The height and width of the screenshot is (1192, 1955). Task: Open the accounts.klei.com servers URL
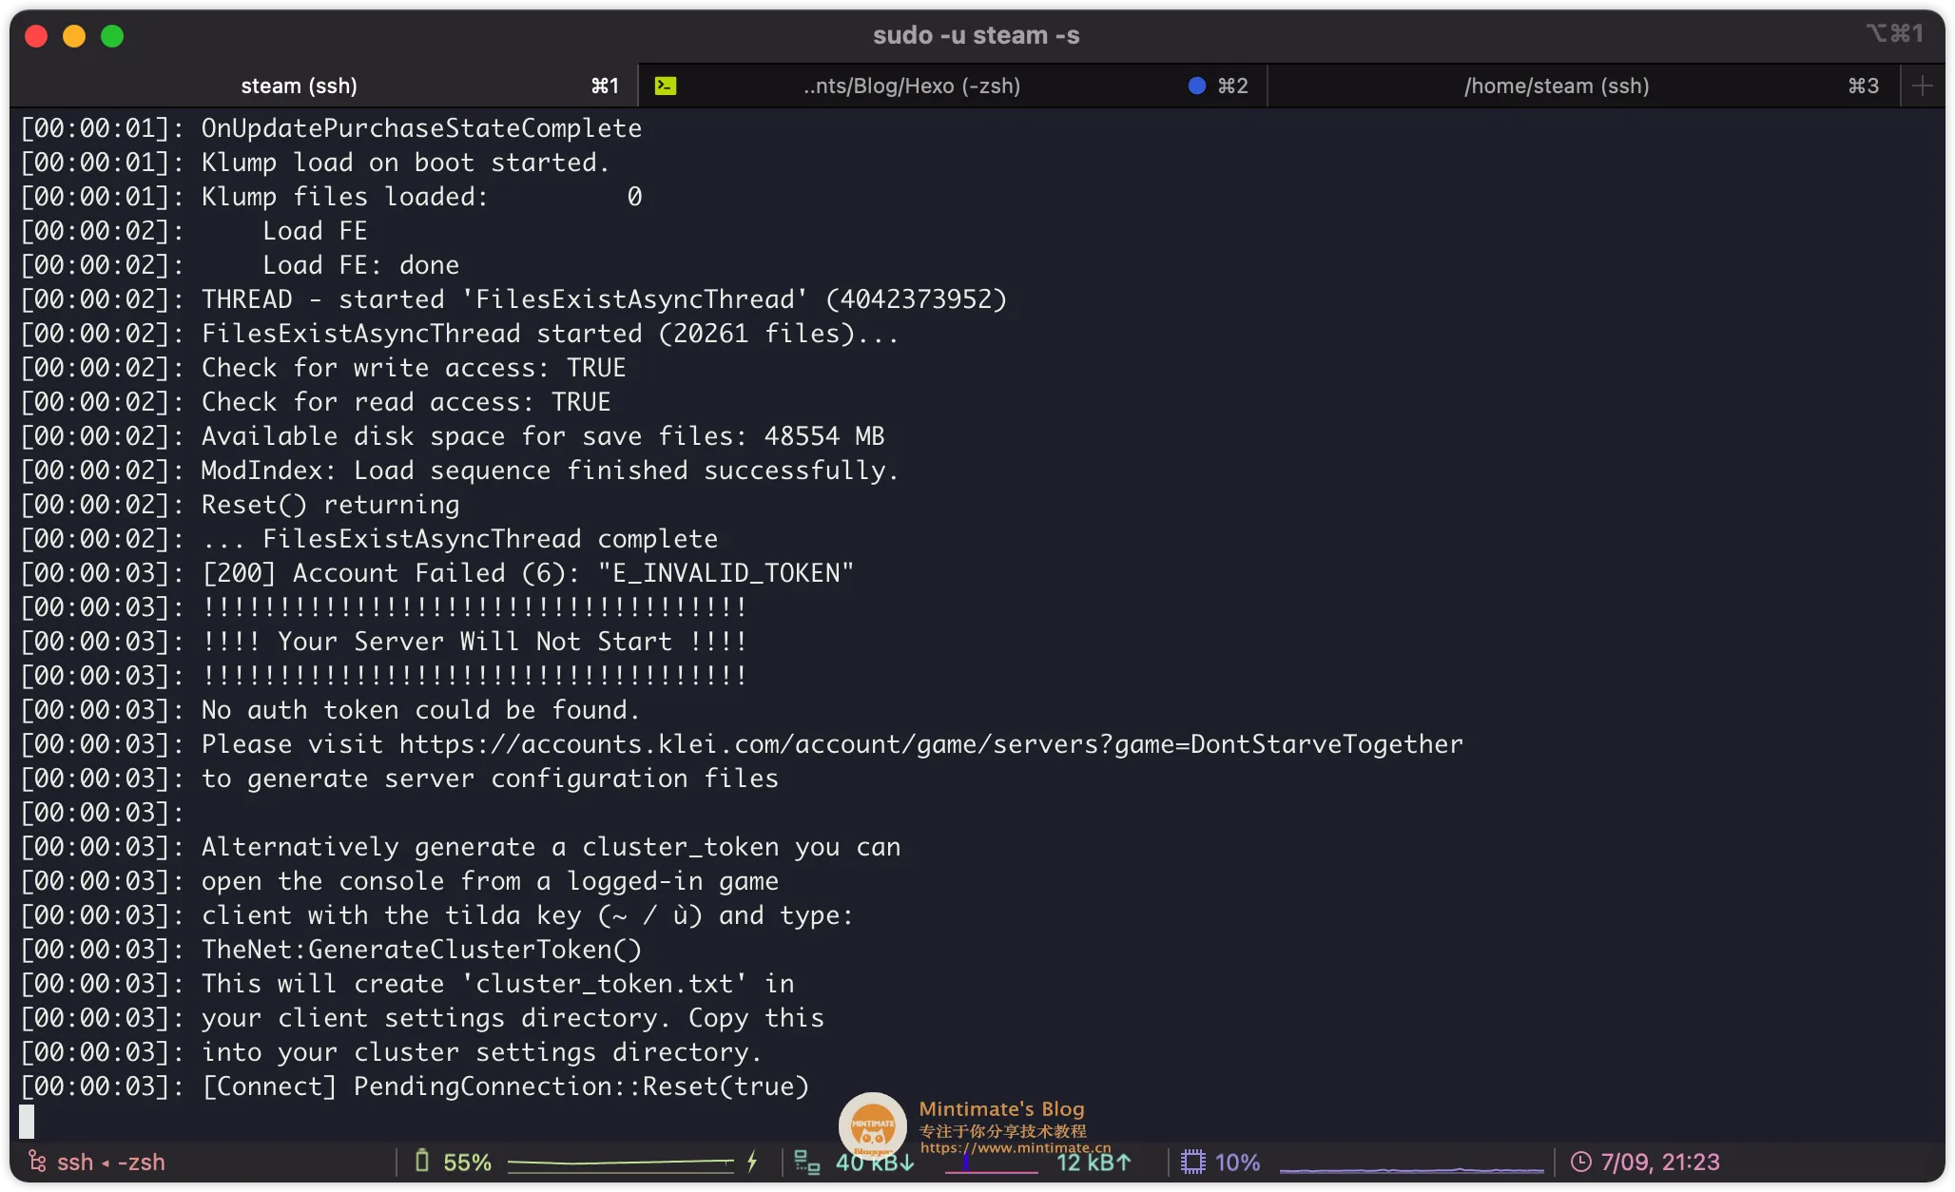(x=931, y=744)
